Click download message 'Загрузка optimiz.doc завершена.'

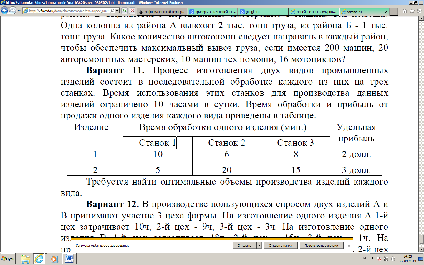click(x=102, y=246)
